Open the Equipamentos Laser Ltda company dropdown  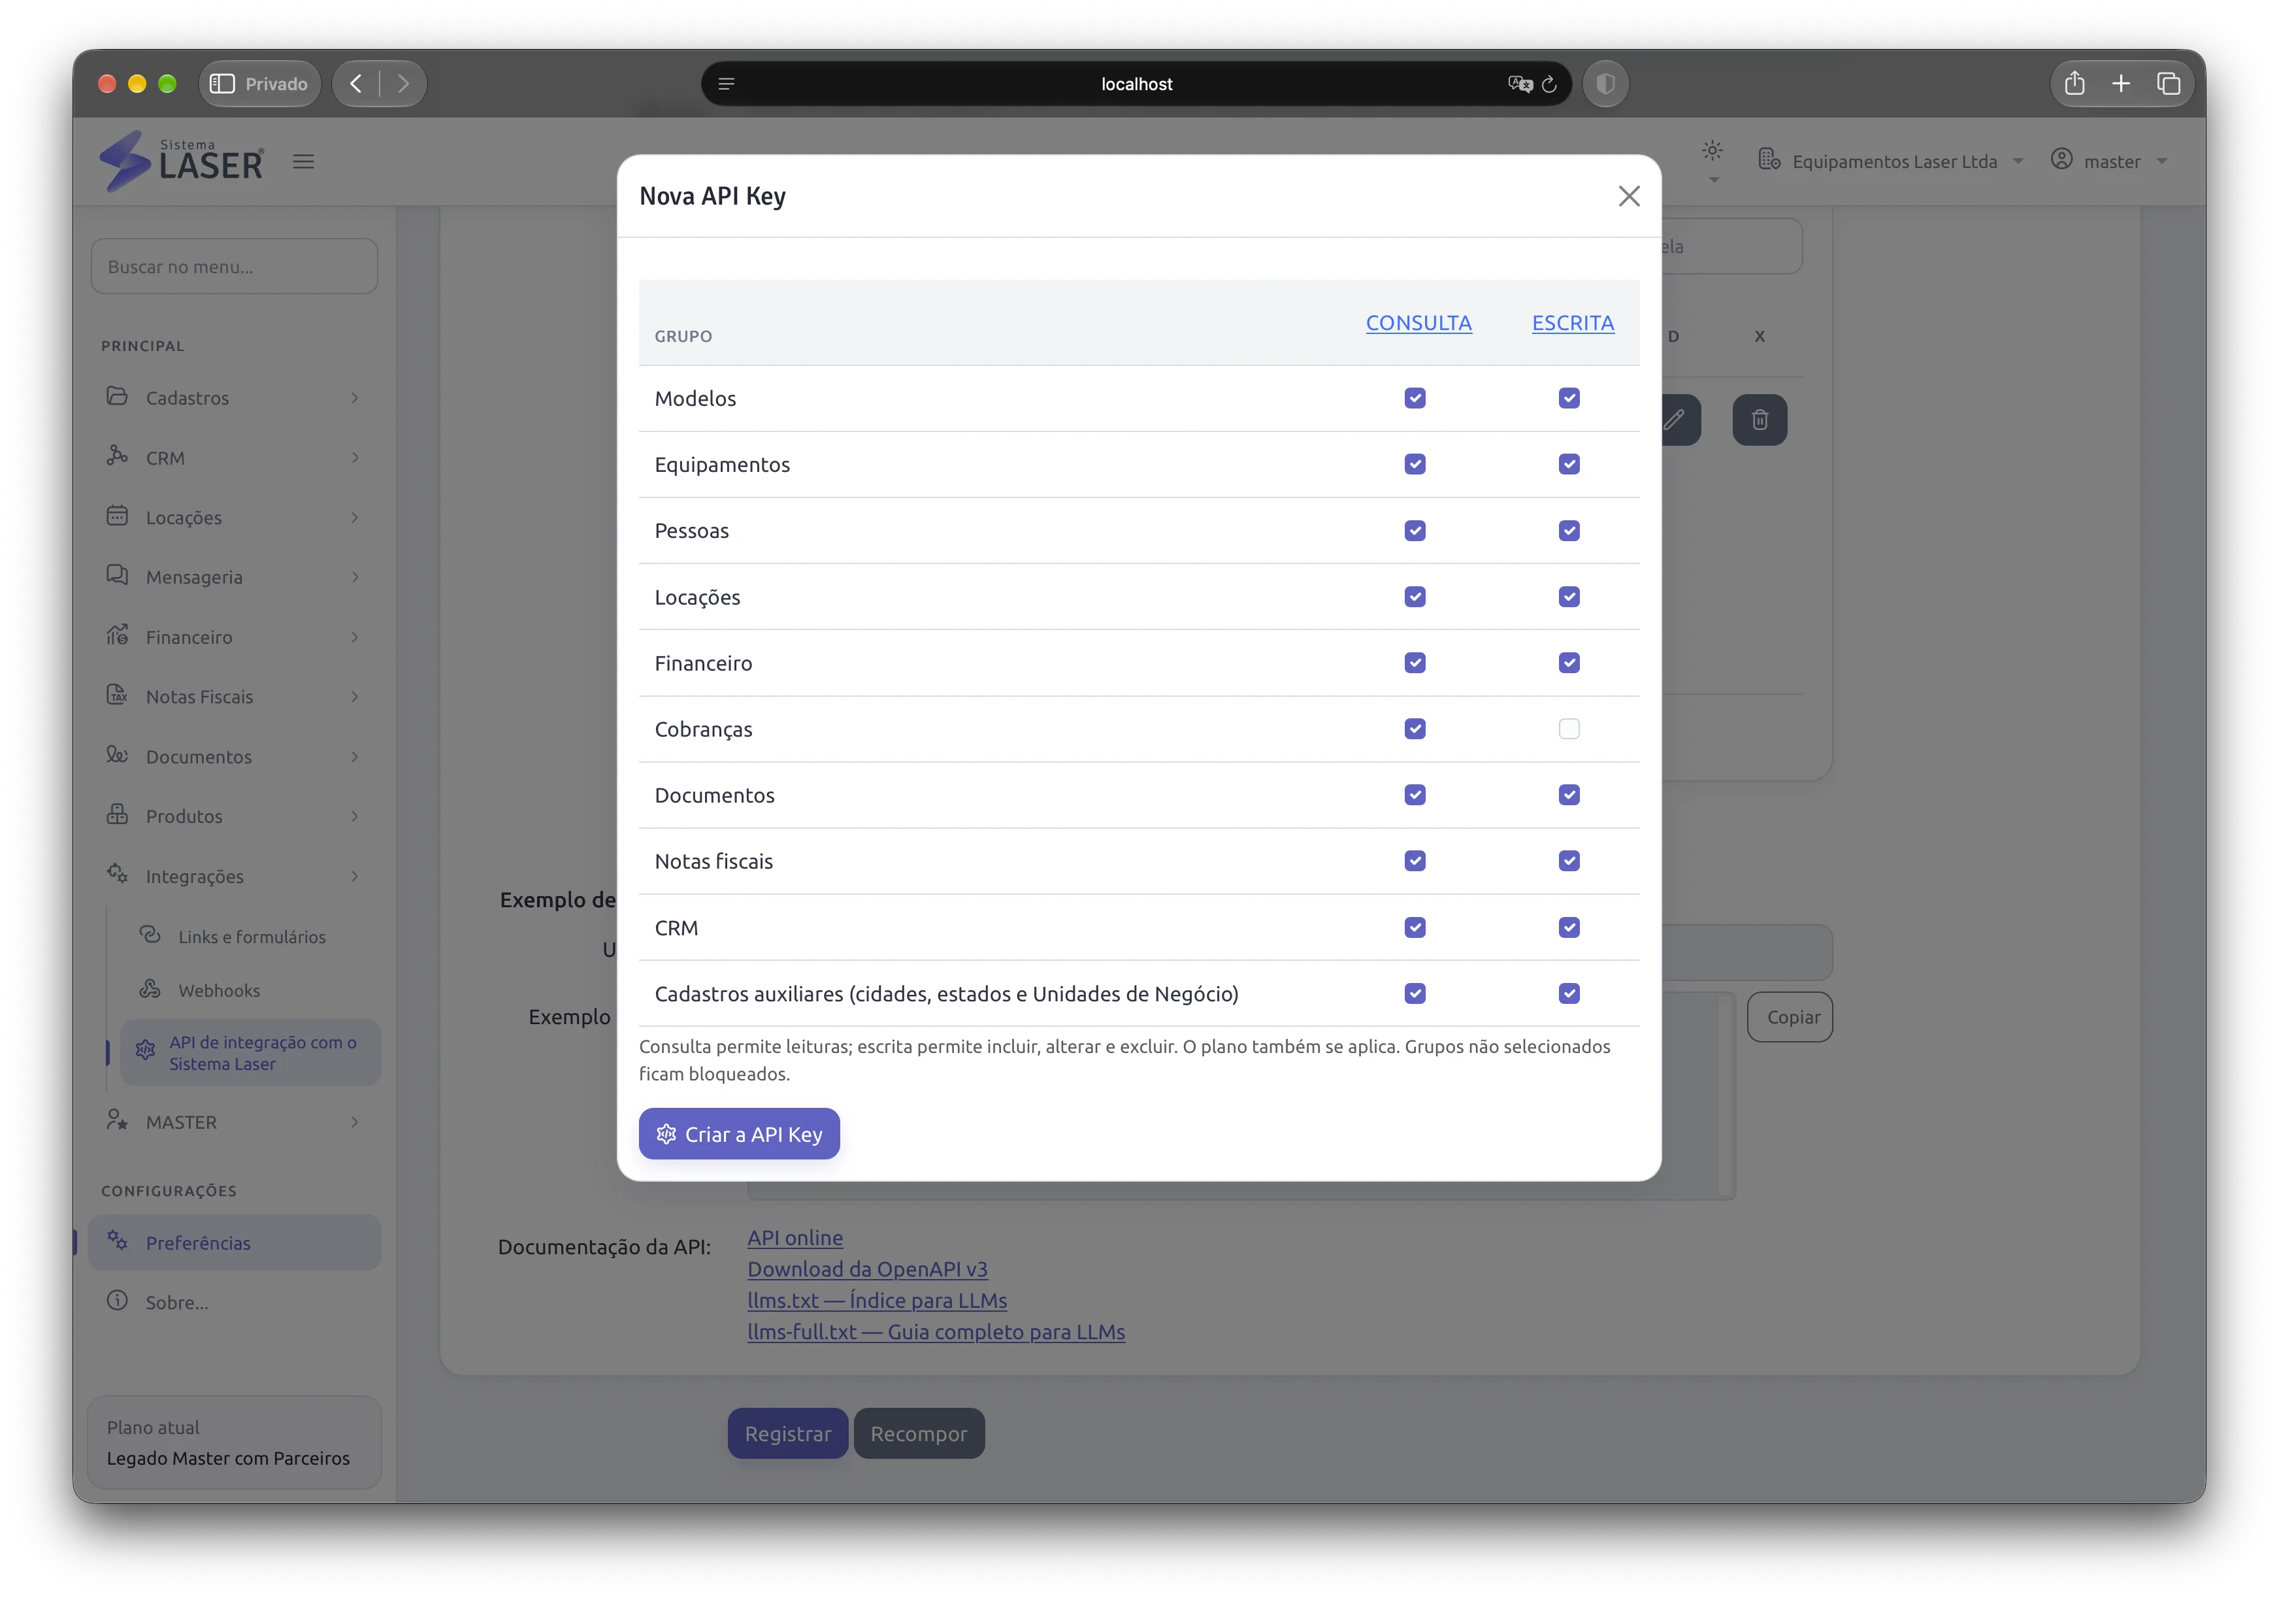click(x=1890, y=161)
